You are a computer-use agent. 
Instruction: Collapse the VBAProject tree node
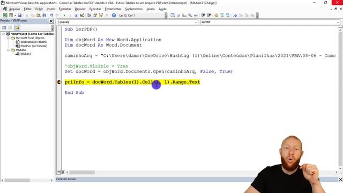pyautogui.click(x=4, y=34)
